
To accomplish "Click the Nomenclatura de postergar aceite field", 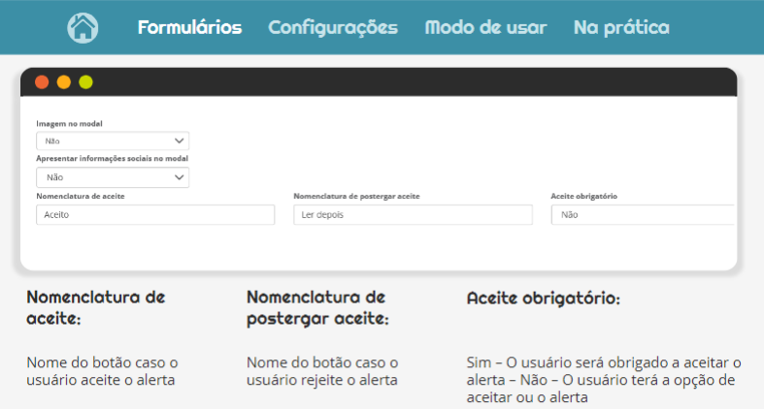I will tap(413, 214).
